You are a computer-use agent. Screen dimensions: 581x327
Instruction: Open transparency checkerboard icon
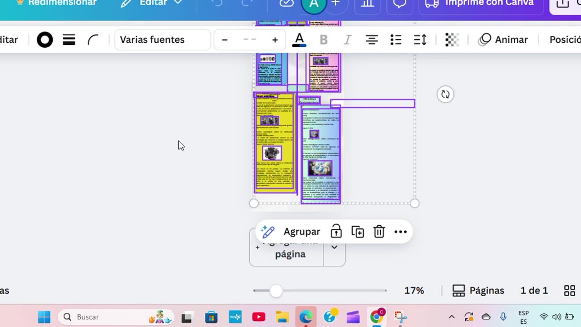(452, 40)
